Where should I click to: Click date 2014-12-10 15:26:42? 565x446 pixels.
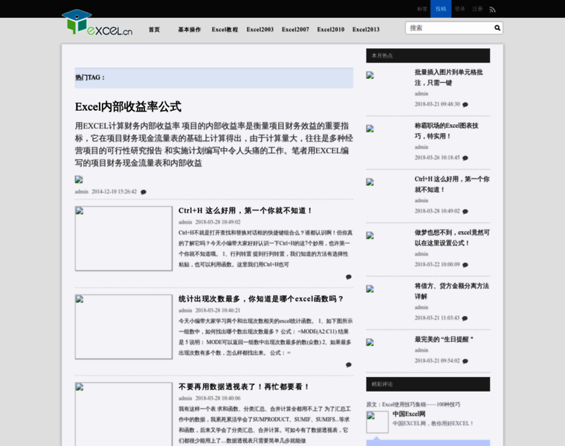(114, 192)
